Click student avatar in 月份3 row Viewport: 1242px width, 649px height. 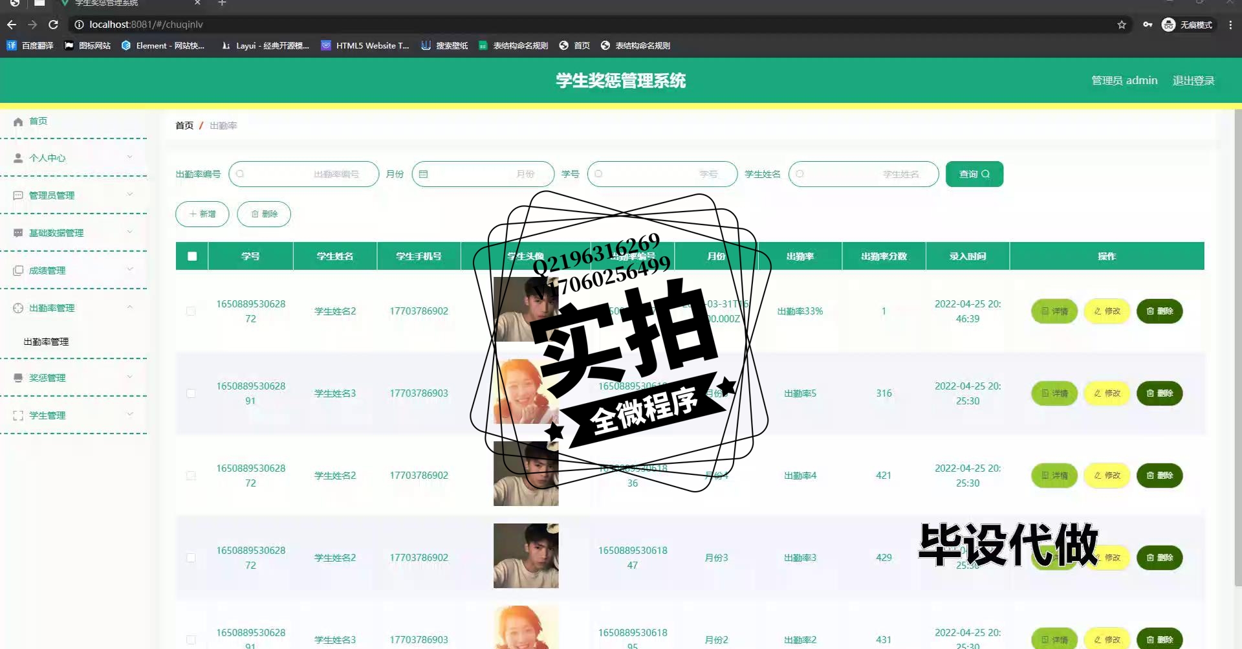click(x=526, y=556)
